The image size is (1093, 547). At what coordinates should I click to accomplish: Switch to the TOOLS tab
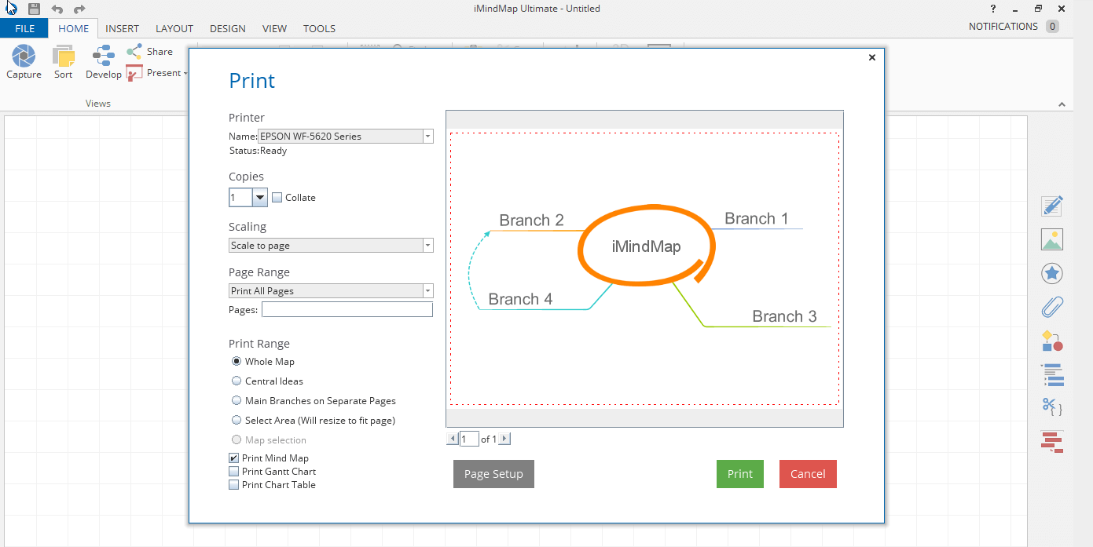319,28
